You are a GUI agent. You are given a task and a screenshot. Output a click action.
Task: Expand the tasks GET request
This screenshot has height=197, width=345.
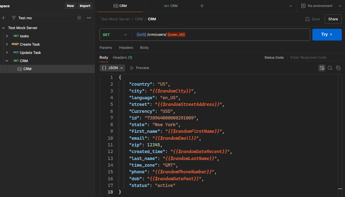(x=7, y=36)
